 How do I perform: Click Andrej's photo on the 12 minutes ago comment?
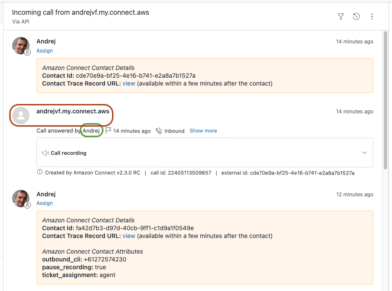tap(20, 198)
